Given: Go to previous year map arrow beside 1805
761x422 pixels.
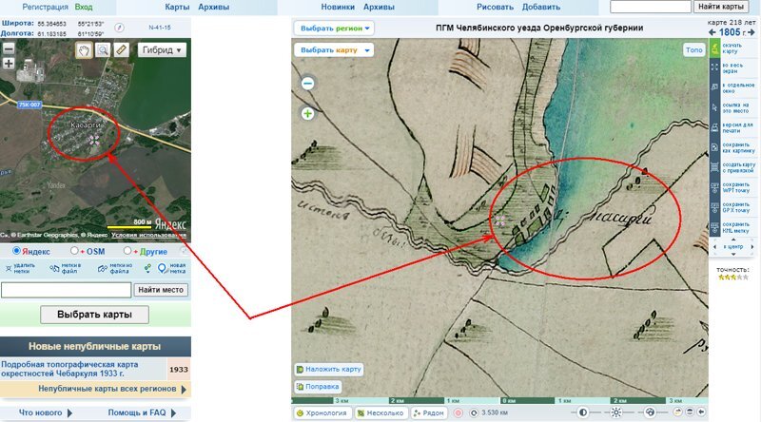Looking at the screenshot, I should pyautogui.click(x=712, y=32).
